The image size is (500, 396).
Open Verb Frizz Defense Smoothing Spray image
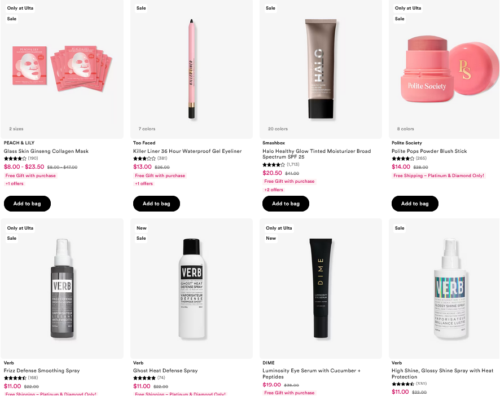click(62, 289)
